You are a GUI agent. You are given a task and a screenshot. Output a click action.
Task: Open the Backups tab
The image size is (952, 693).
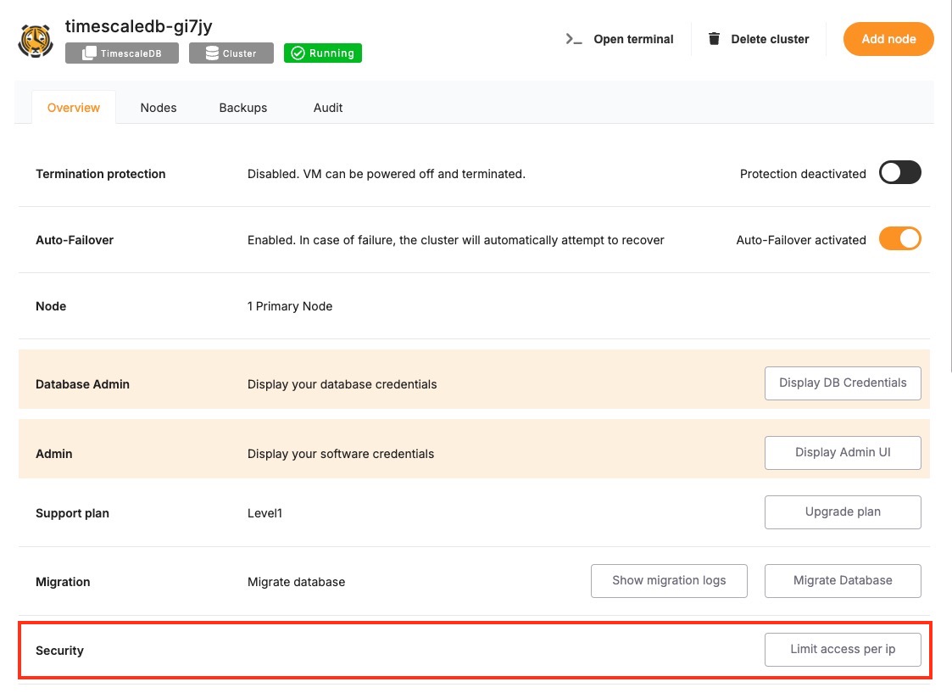243,108
